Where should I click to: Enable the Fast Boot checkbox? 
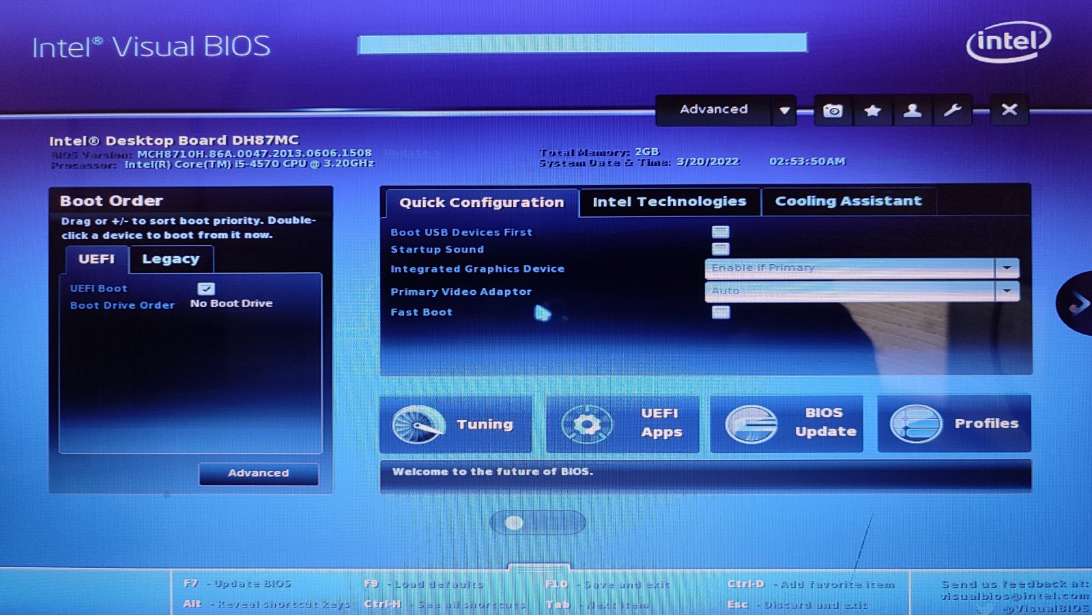coord(721,312)
